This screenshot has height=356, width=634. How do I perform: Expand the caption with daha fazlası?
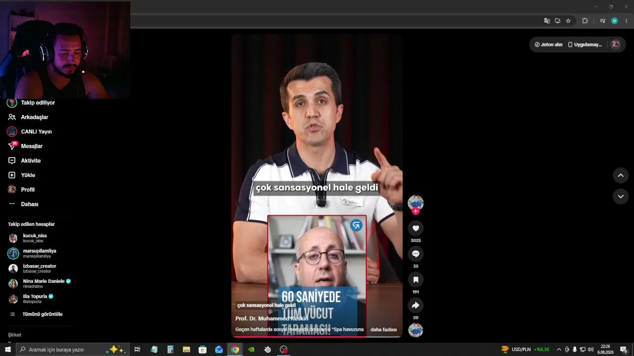(x=383, y=329)
